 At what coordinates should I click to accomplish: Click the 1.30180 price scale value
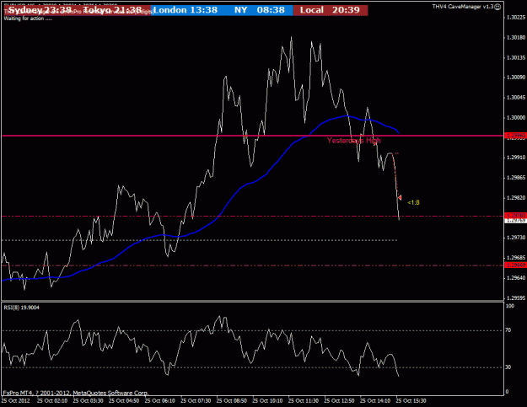(x=516, y=38)
